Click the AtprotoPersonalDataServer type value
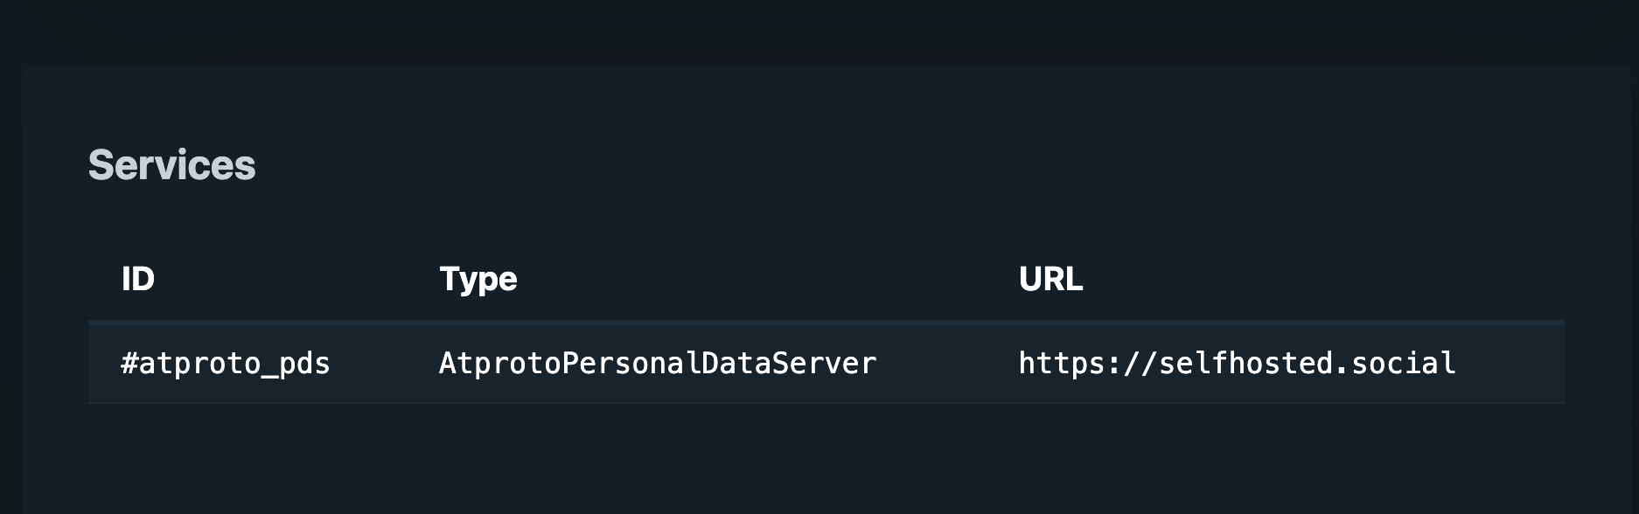Screen dimensions: 1639x514 657,364
